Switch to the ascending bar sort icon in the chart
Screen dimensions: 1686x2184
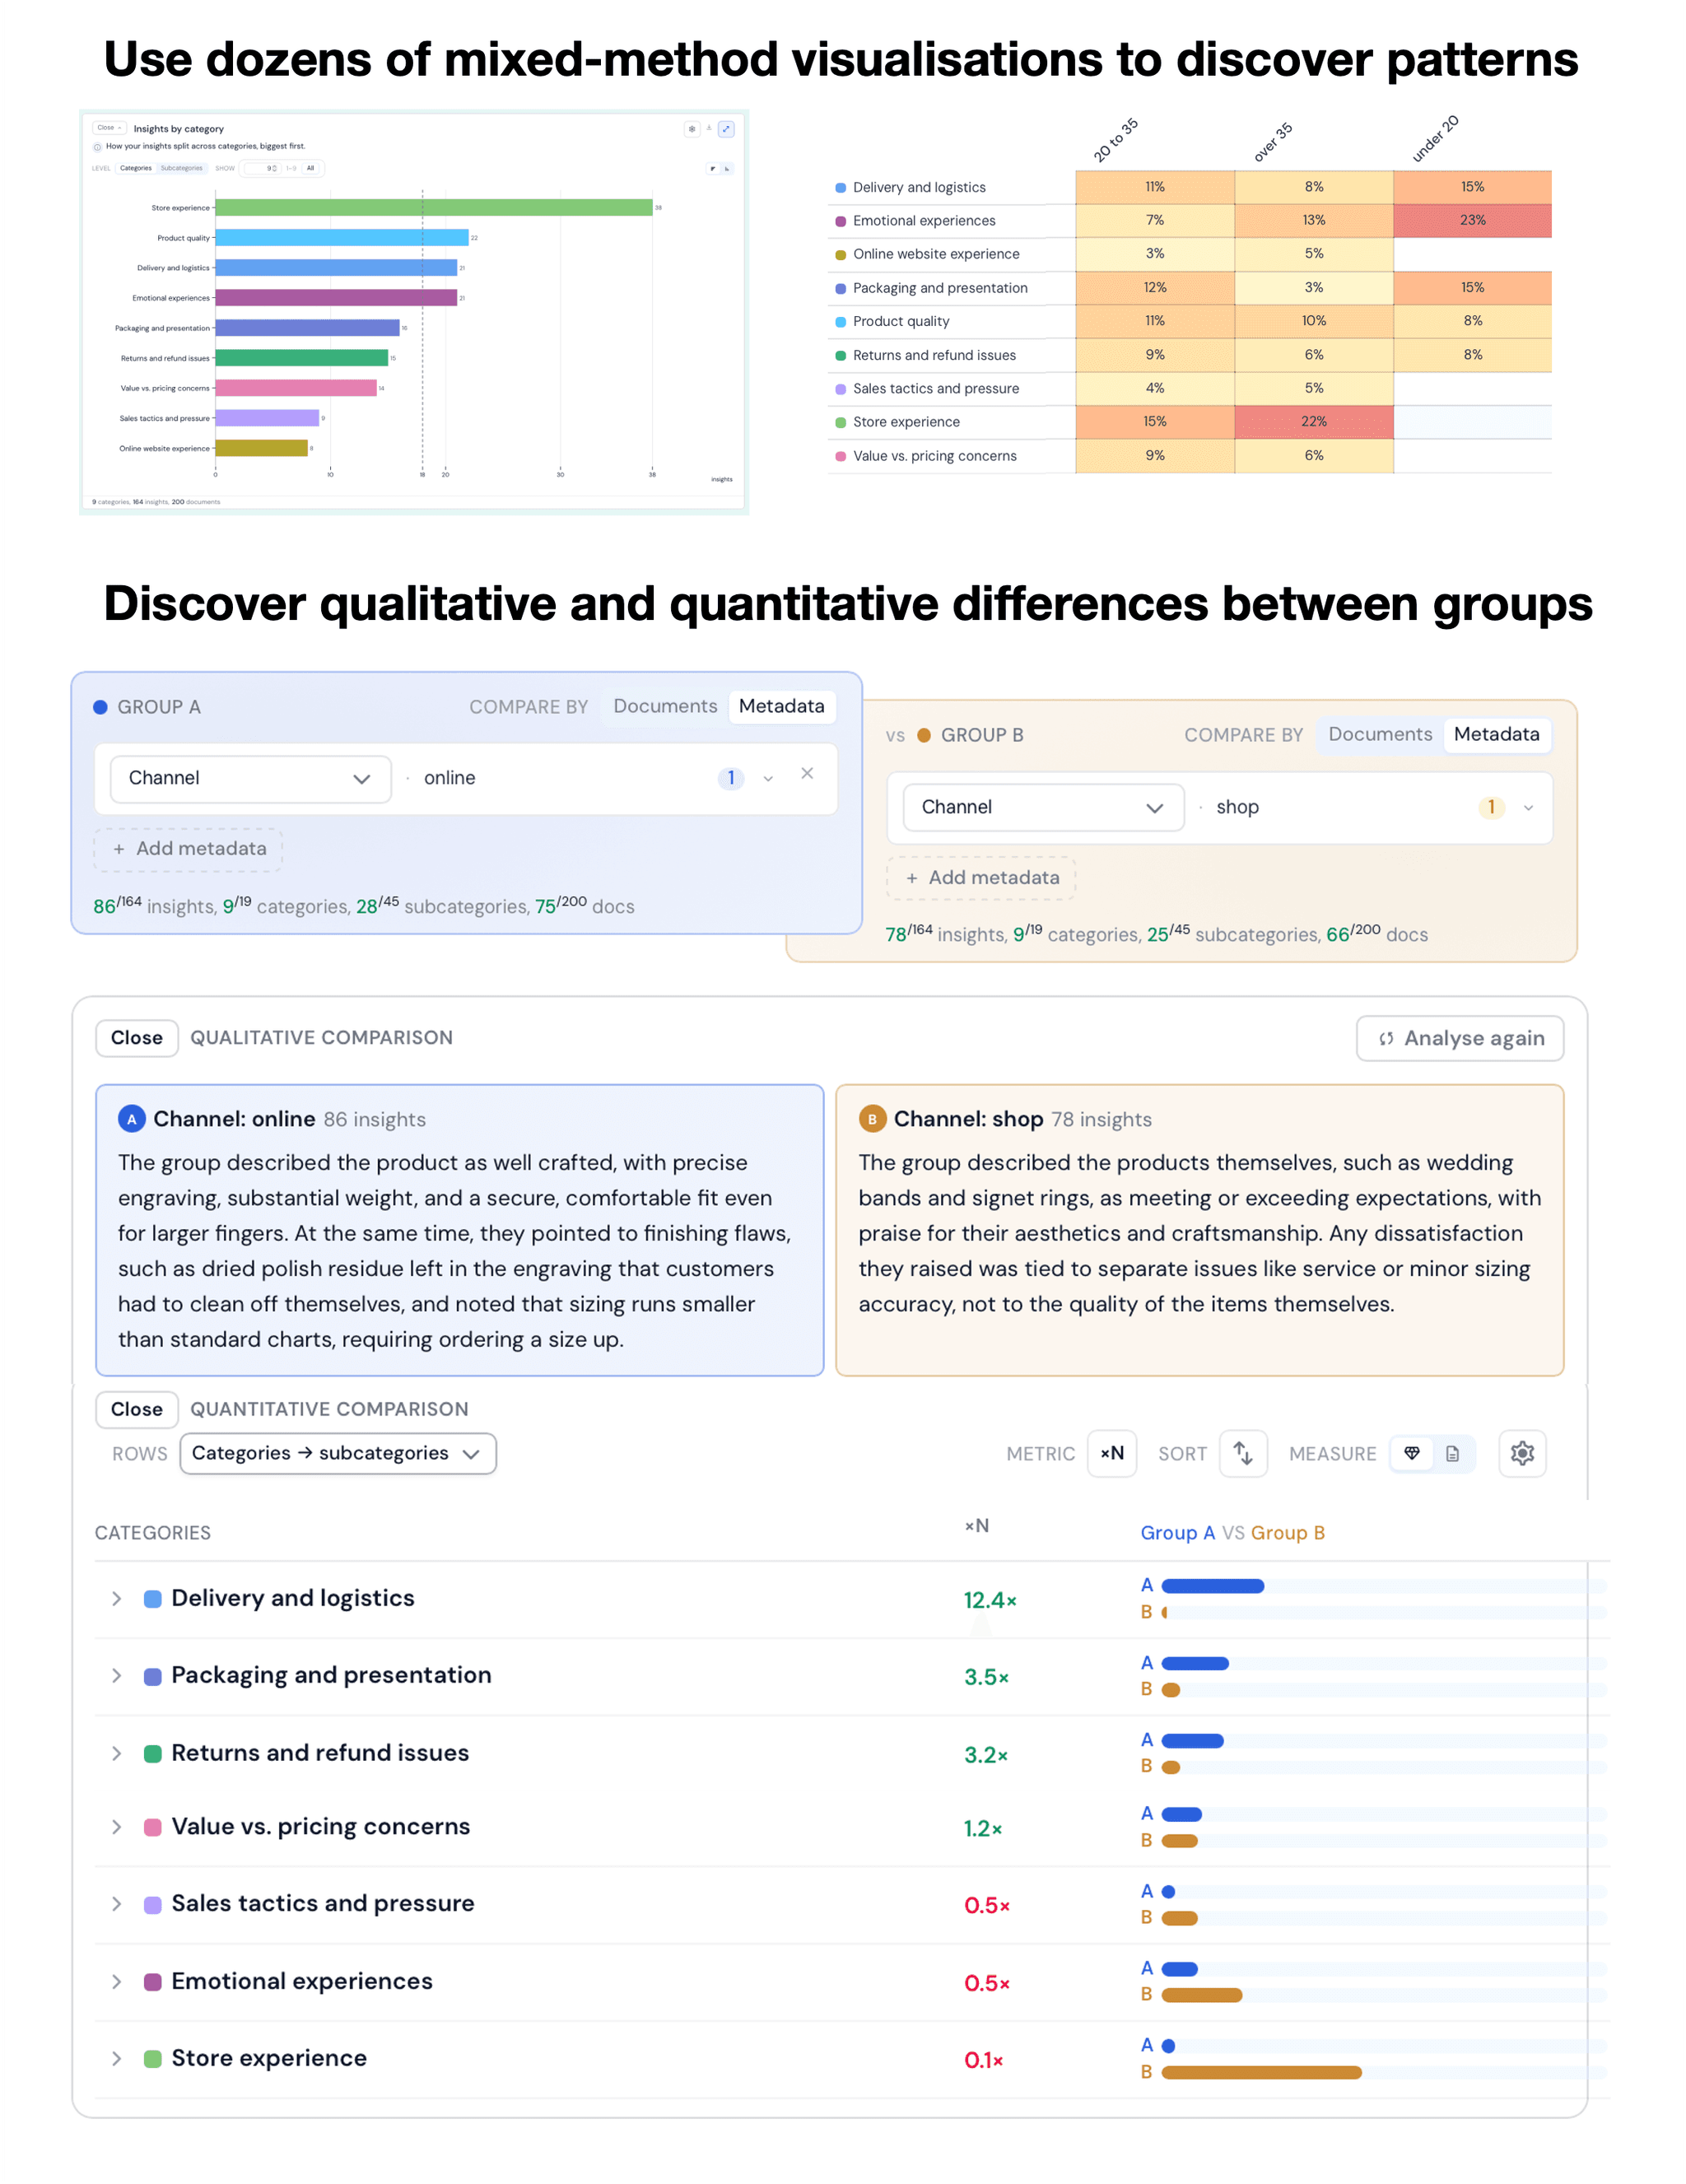click(727, 169)
